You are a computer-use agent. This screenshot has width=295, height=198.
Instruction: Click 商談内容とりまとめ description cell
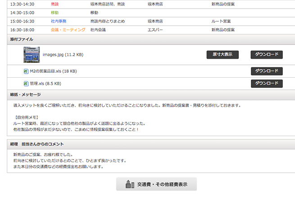pyautogui.click(x=108, y=21)
